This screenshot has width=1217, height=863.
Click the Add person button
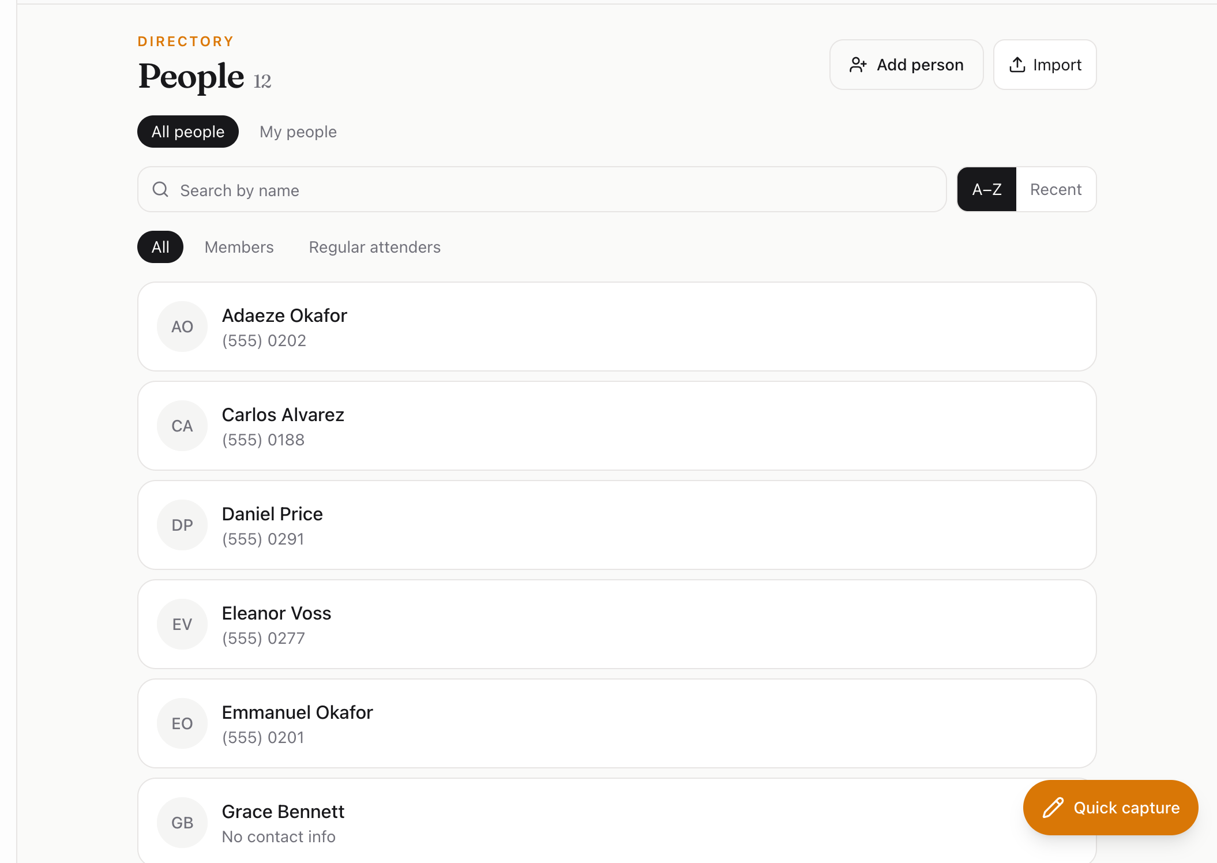[906, 65]
